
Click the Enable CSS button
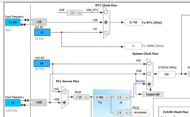coord(153,94)
